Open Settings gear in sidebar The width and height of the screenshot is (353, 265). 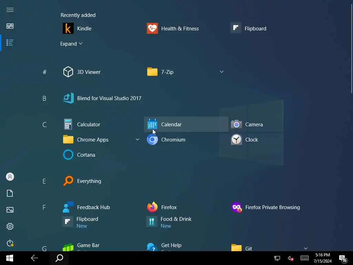[10, 226]
